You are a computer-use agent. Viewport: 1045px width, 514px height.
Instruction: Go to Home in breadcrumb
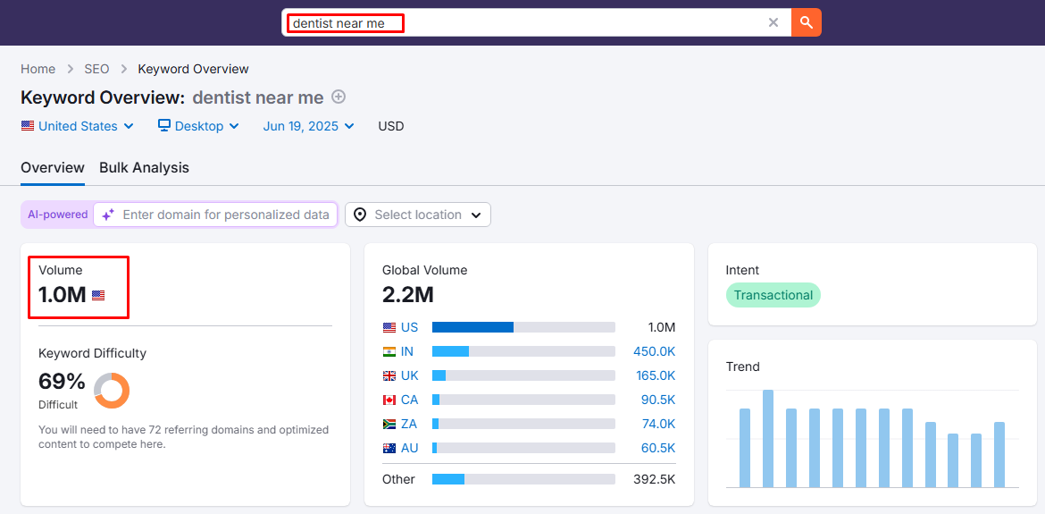click(38, 69)
